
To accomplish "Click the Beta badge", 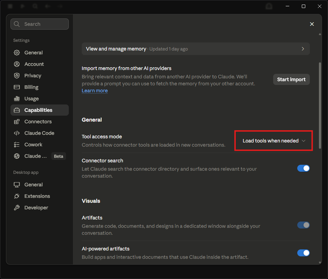I will (x=59, y=156).
